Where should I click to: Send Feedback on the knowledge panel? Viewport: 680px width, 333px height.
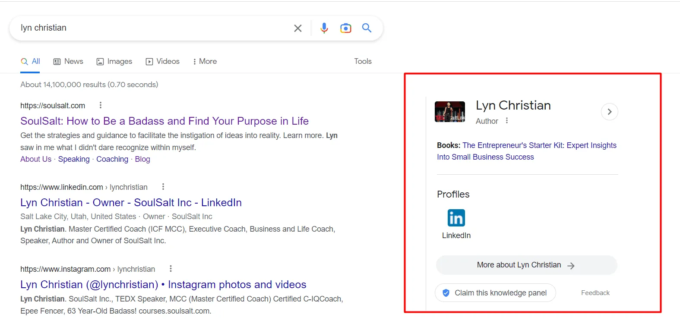(595, 293)
